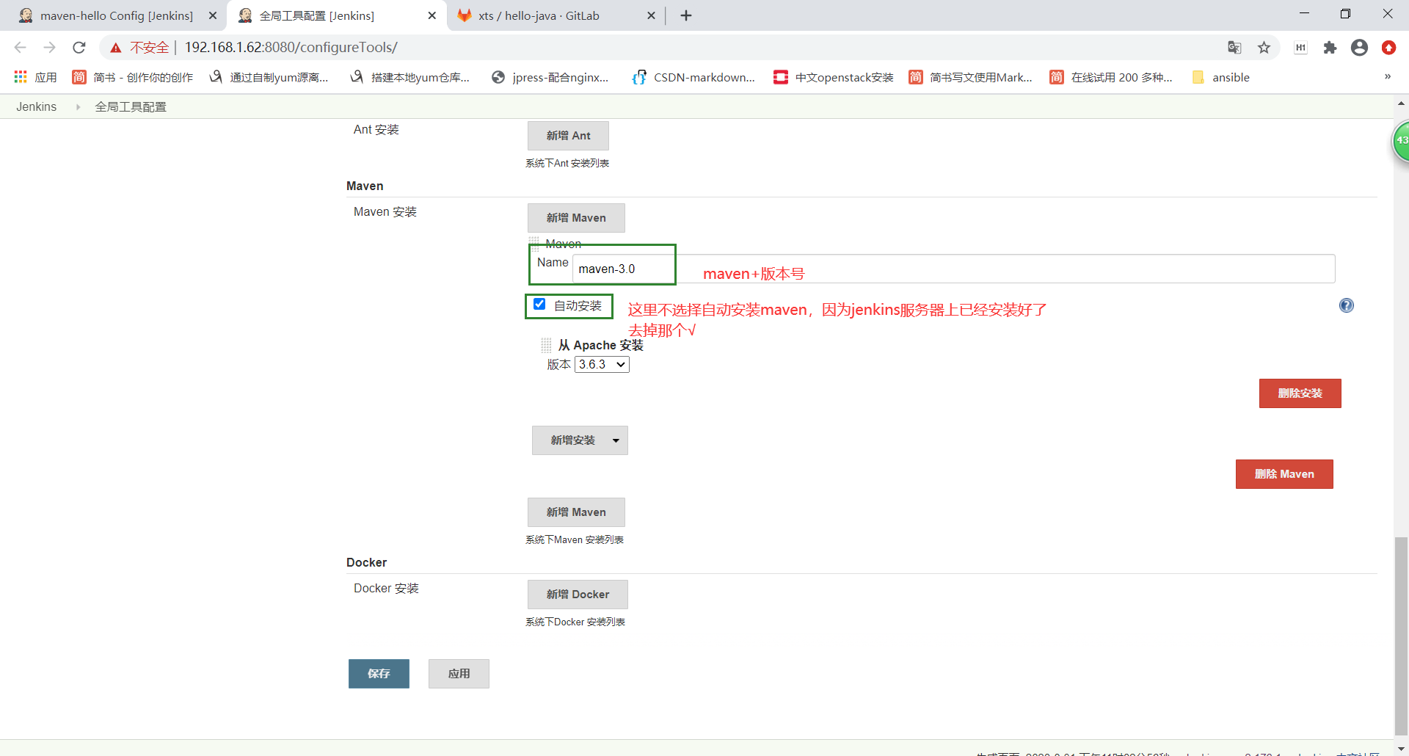The width and height of the screenshot is (1409, 756).
Task: Click the 全局工具配置 breadcrumb link
Action: 131,107
